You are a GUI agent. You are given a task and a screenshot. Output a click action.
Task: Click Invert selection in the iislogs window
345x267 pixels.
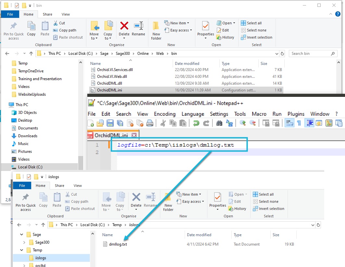(269, 209)
